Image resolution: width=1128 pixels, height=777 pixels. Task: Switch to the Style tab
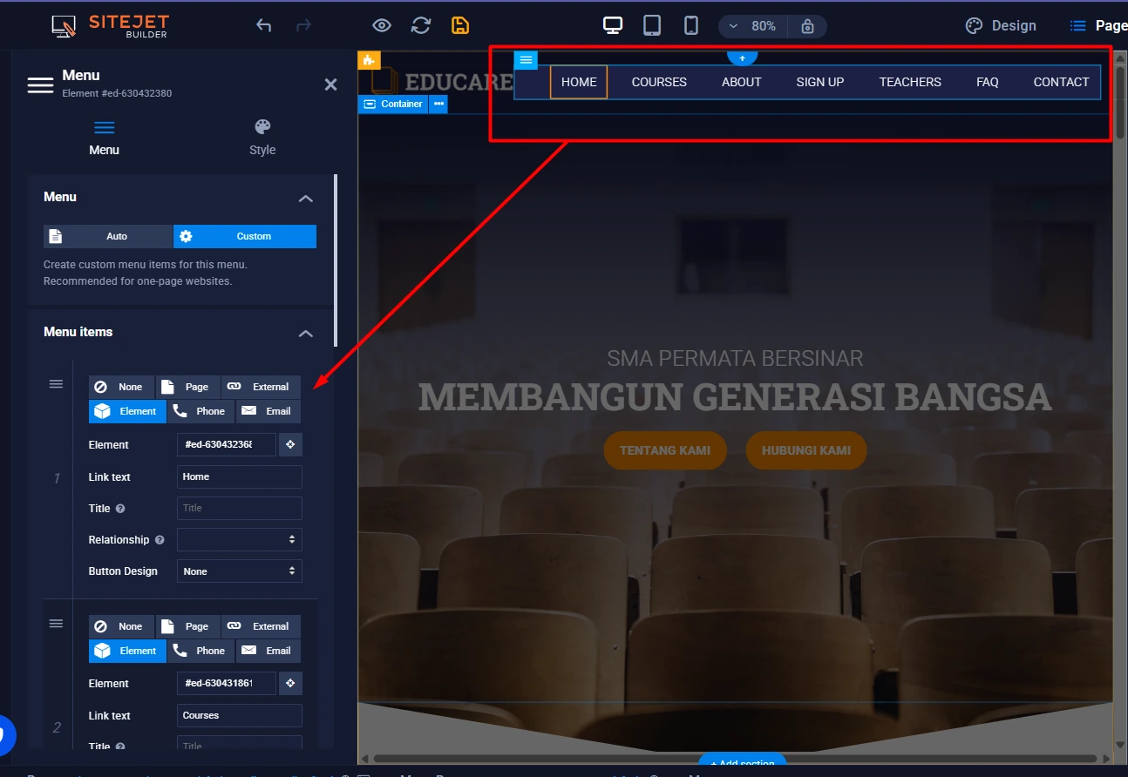click(x=262, y=138)
